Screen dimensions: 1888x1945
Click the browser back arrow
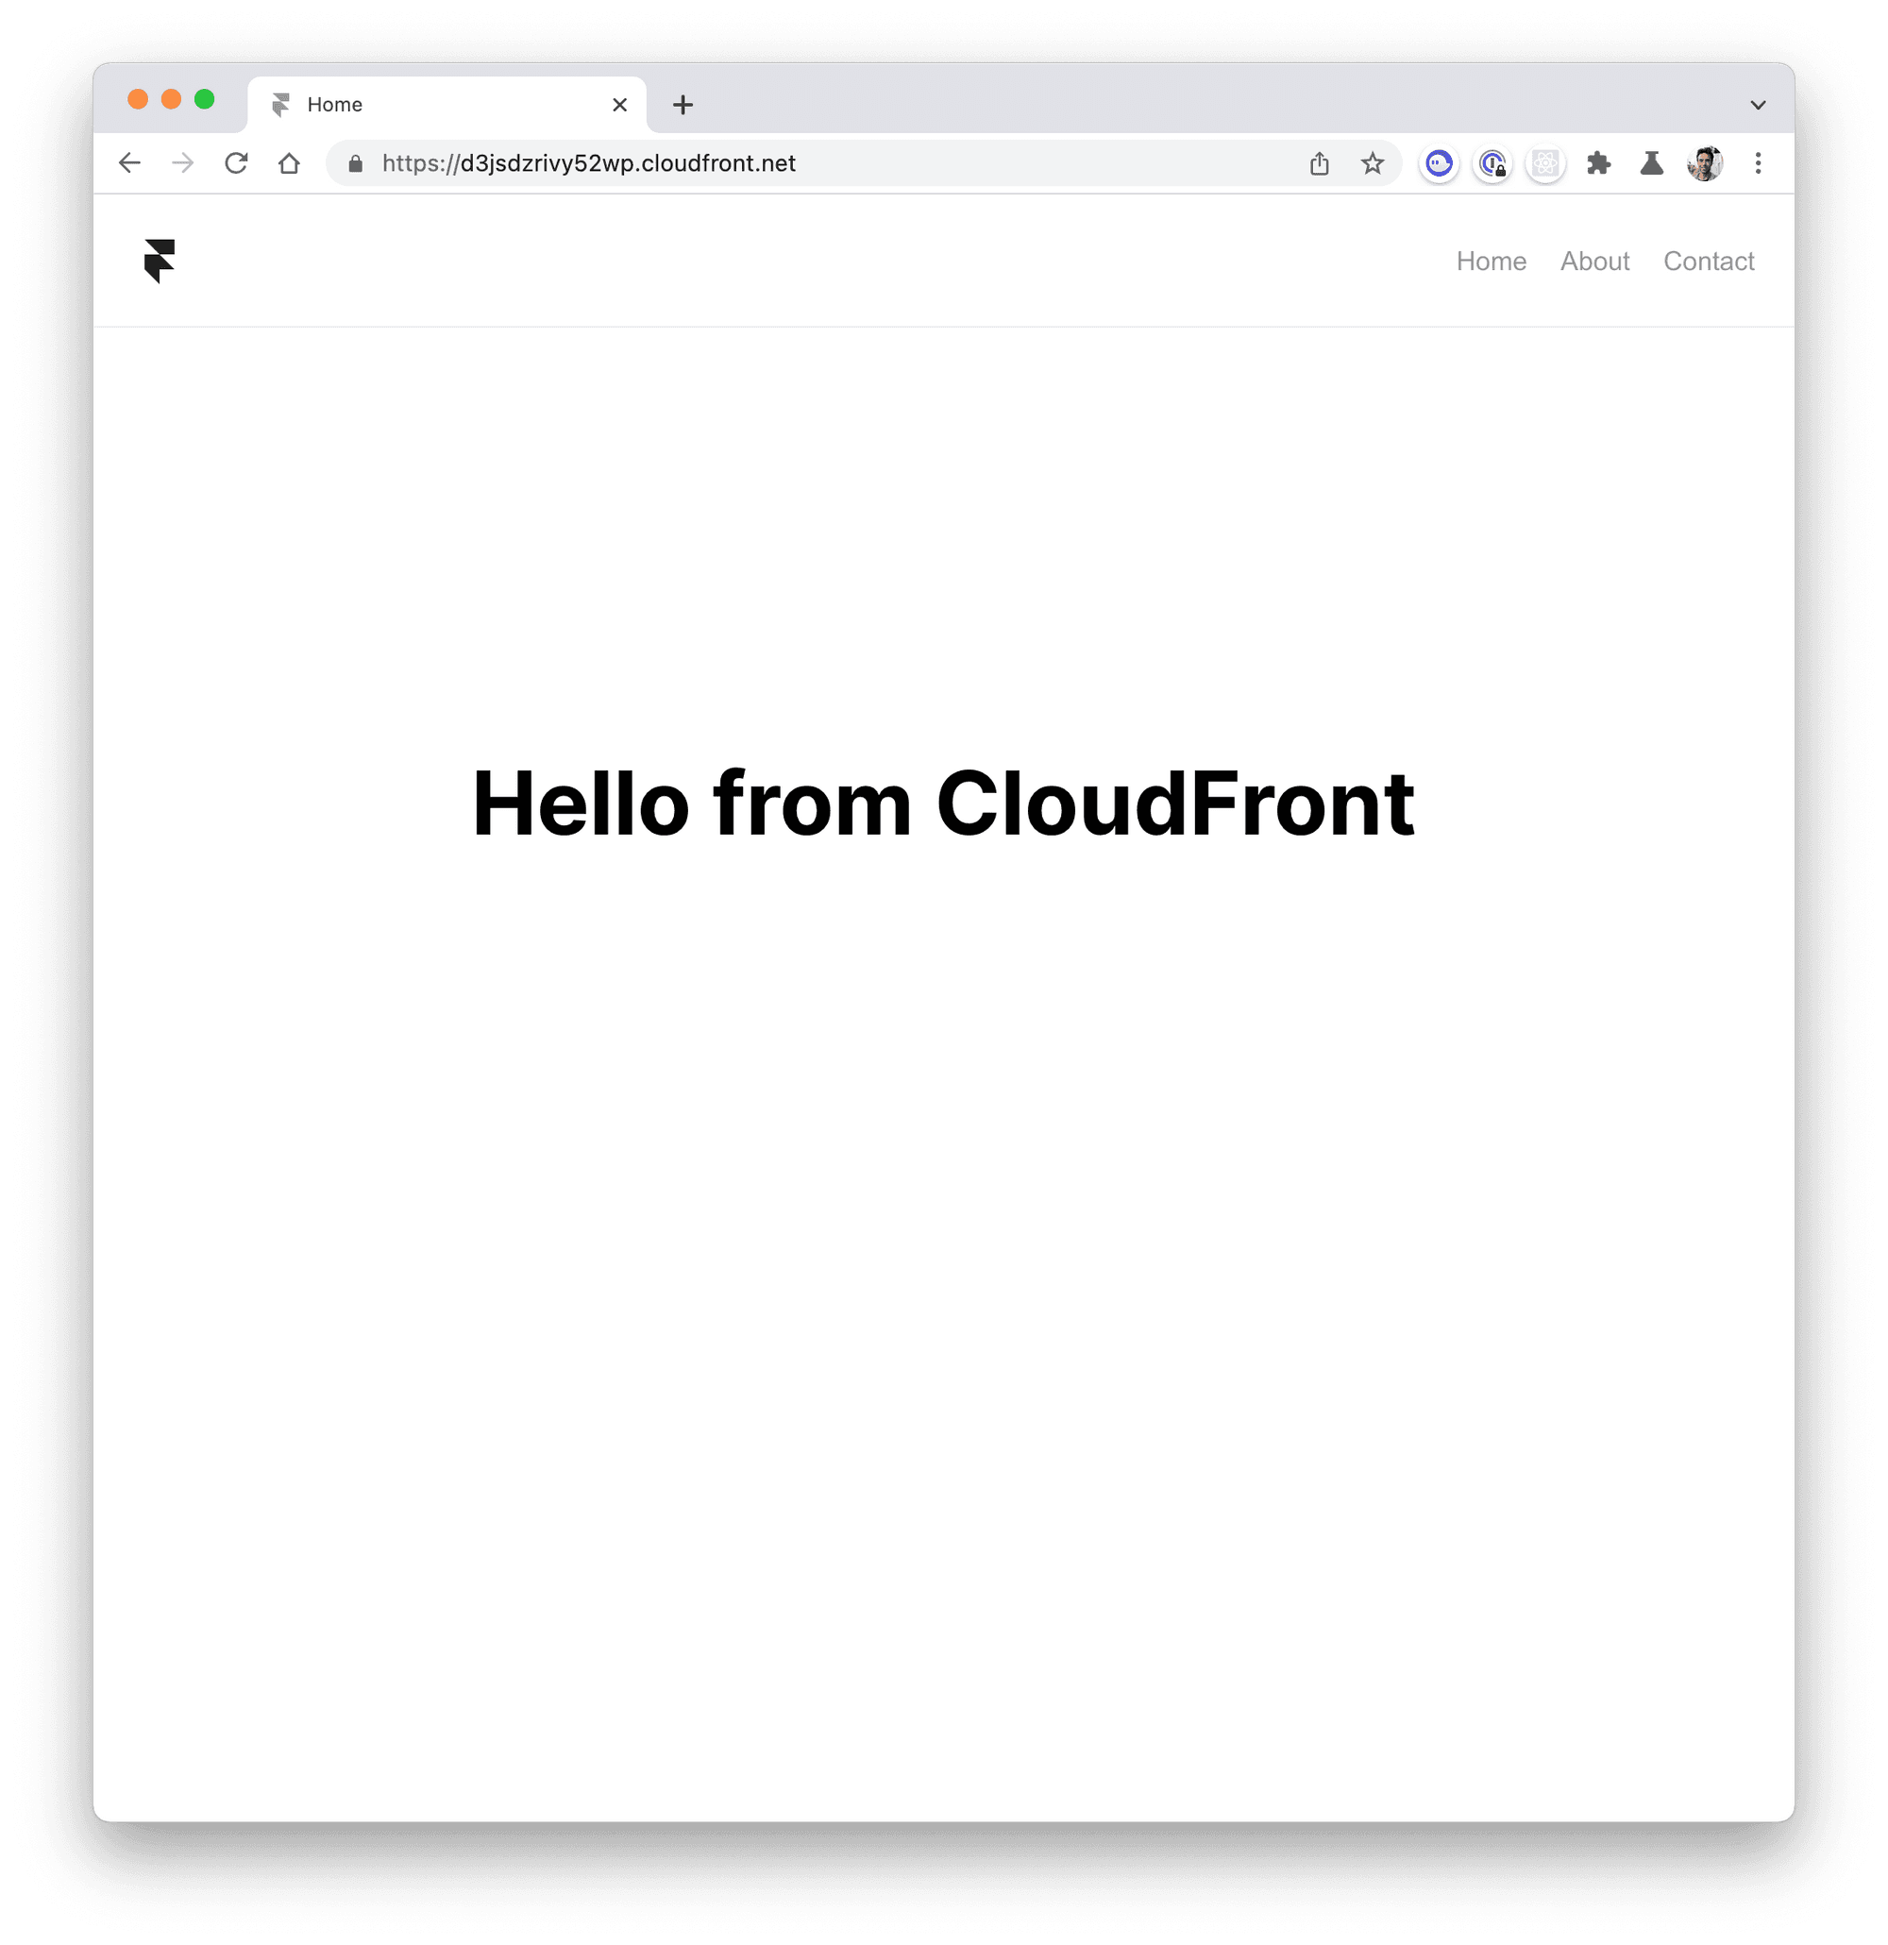point(130,162)
